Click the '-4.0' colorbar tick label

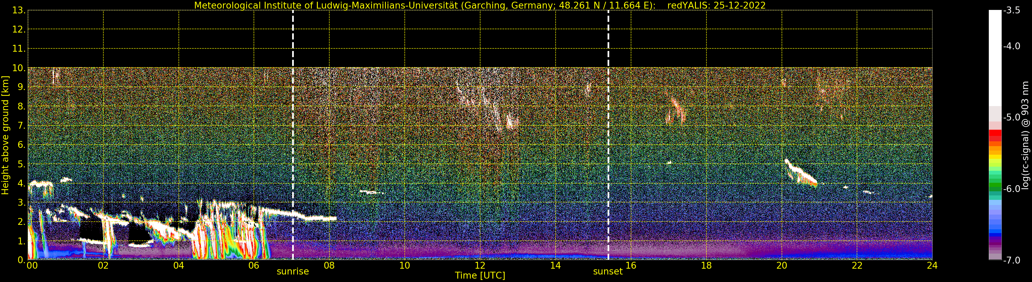tap(1011, 46)
